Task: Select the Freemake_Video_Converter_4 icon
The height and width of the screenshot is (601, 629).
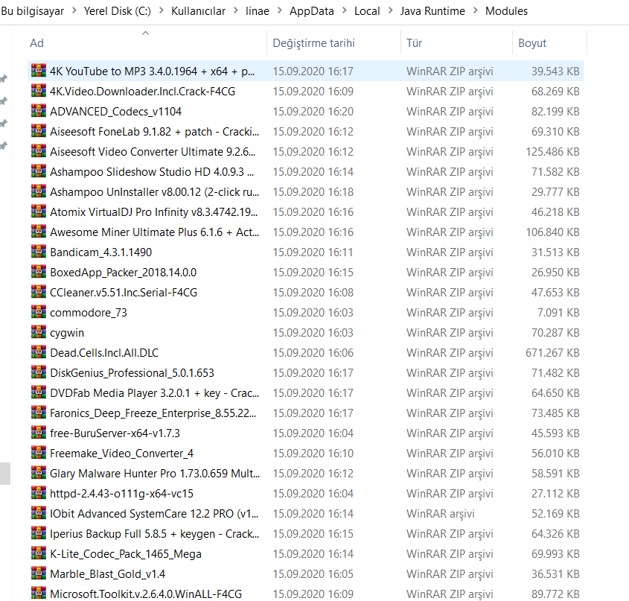Action: pos(39,453)
